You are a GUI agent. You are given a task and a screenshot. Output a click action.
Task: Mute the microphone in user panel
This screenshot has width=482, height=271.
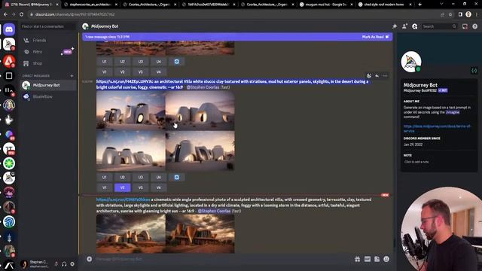pos(56,264)
